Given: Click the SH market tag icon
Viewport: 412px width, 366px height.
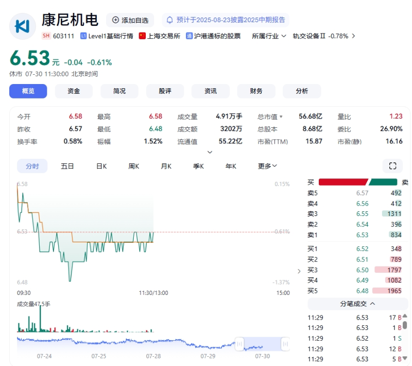Looking at the screenshot, I should 46,36.
